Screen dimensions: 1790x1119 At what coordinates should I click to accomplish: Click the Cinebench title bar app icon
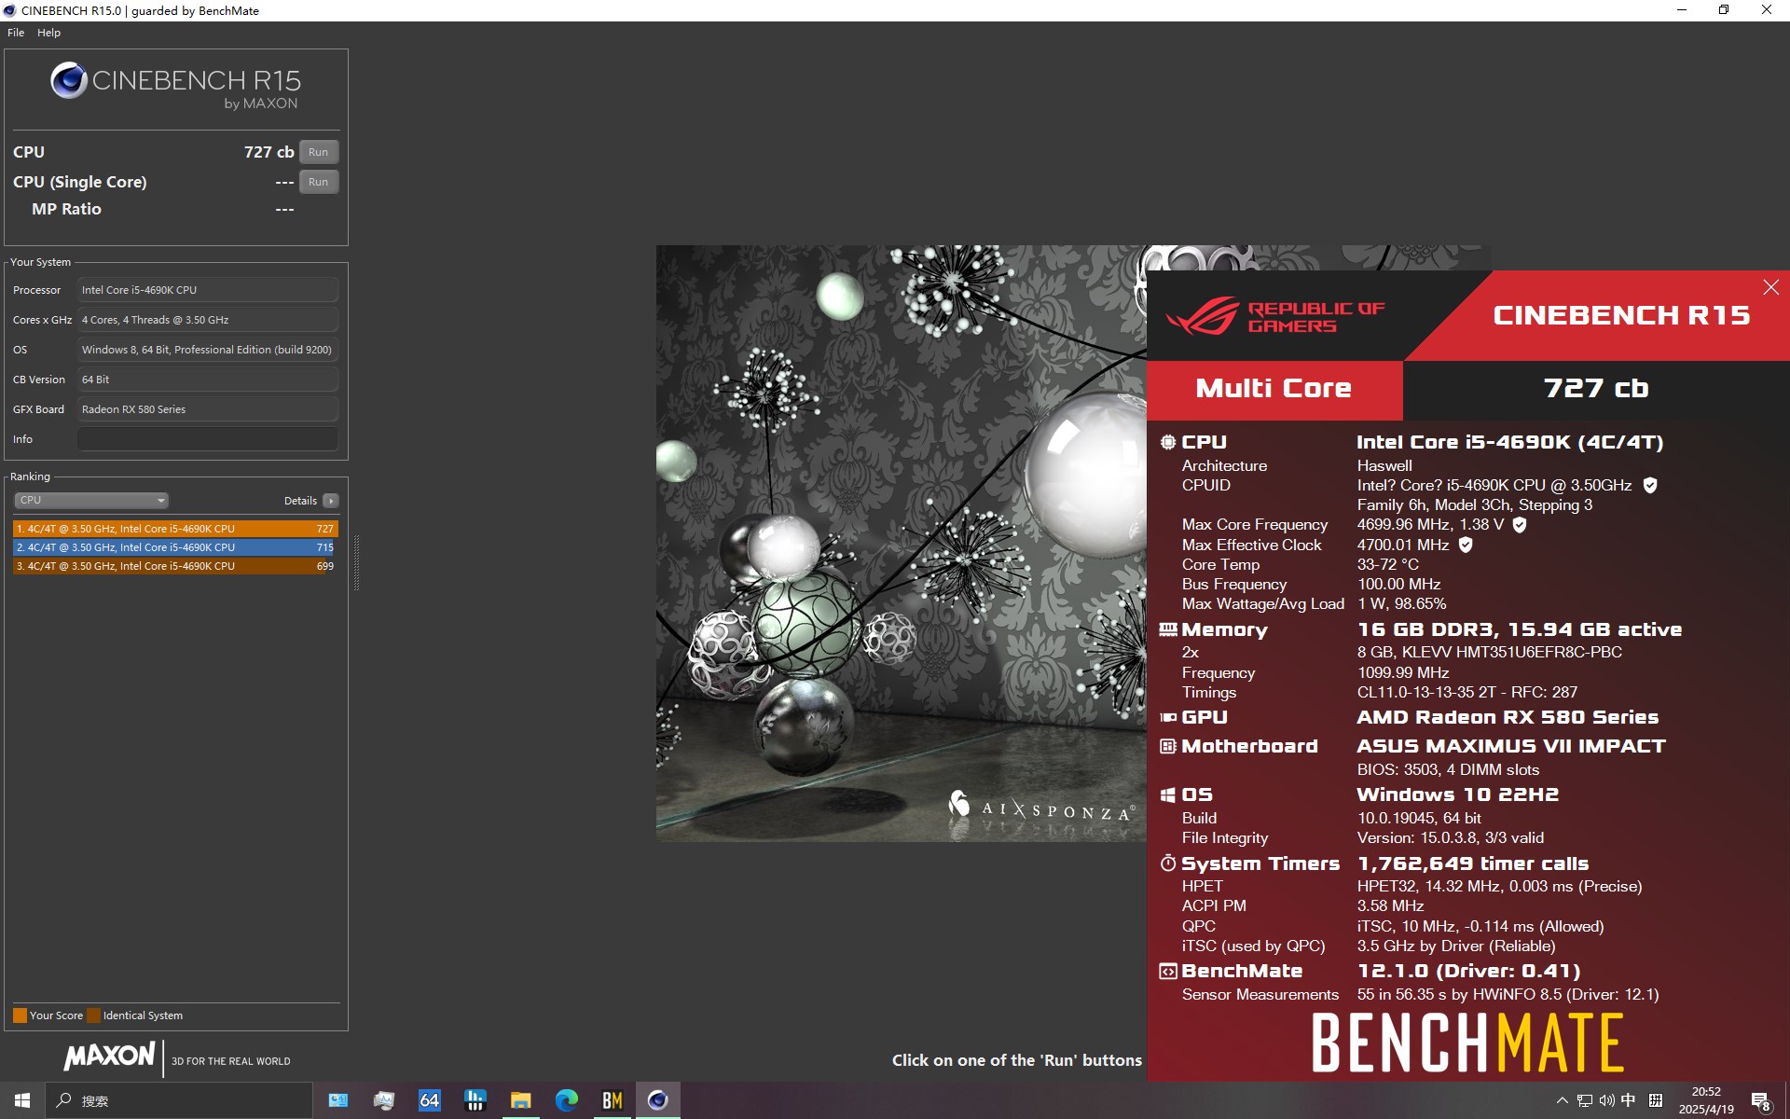point(9,10)
